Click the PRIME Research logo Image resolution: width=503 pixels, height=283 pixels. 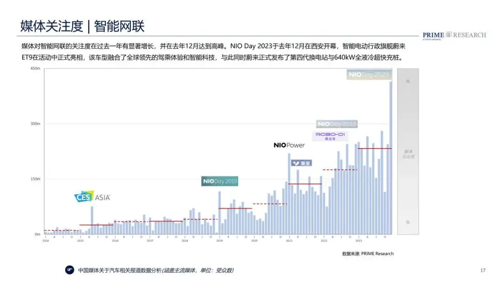[x=454, y=35]
